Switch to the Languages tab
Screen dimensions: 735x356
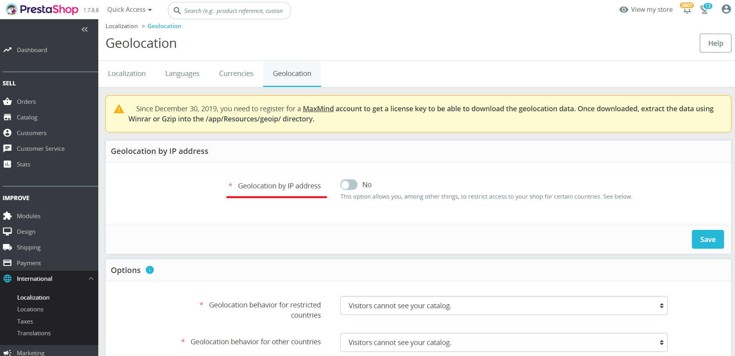click(x=182, y=73)
